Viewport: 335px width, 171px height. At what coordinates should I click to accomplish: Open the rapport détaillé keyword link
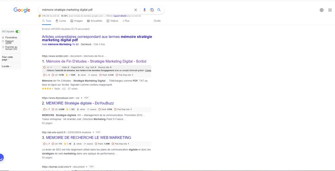click(x=119, y=16)
